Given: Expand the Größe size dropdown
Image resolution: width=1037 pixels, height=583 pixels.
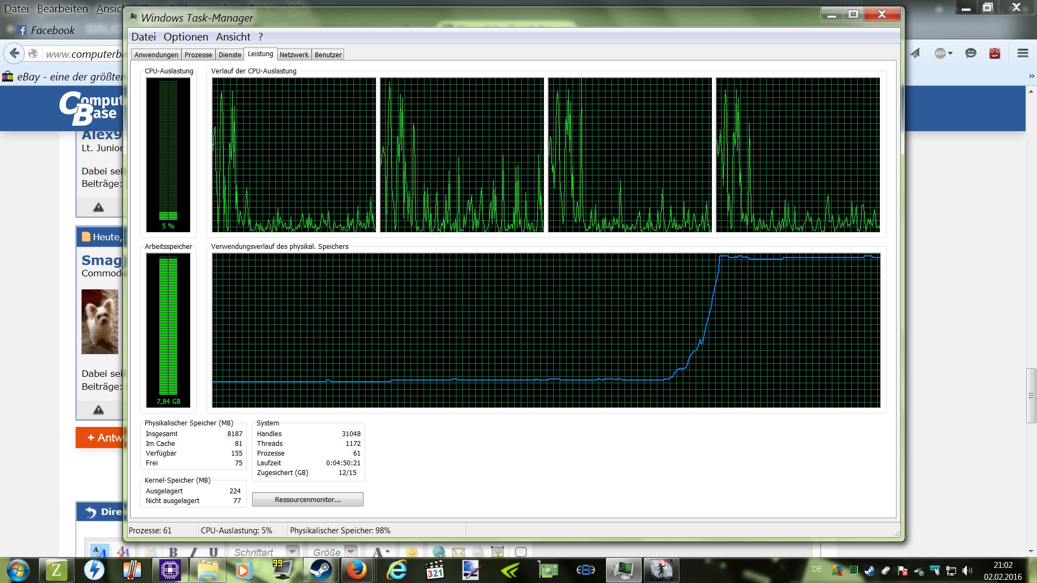Looking at the screenshot, I should pyautogui.click(x=351, y=552).
